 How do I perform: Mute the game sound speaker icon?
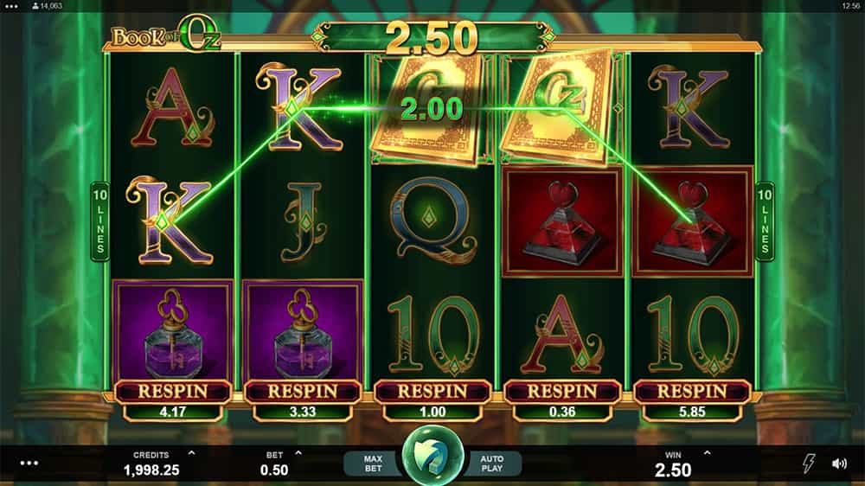[x=839, y=464]
